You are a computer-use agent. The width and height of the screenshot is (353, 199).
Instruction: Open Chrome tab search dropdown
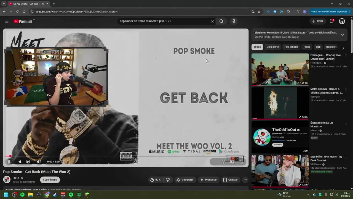pos(4,4)
